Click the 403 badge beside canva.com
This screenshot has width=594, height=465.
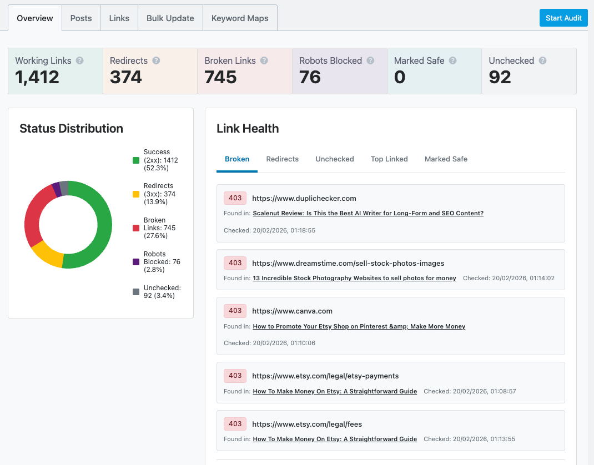(x=235, y=311)
